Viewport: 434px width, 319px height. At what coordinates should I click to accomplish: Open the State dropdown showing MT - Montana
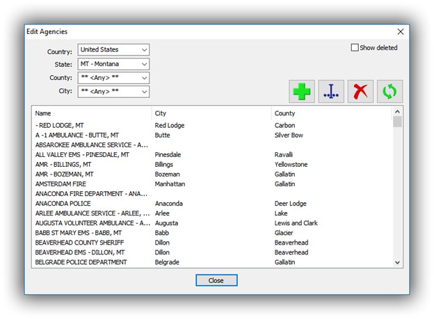coord(113,64)
